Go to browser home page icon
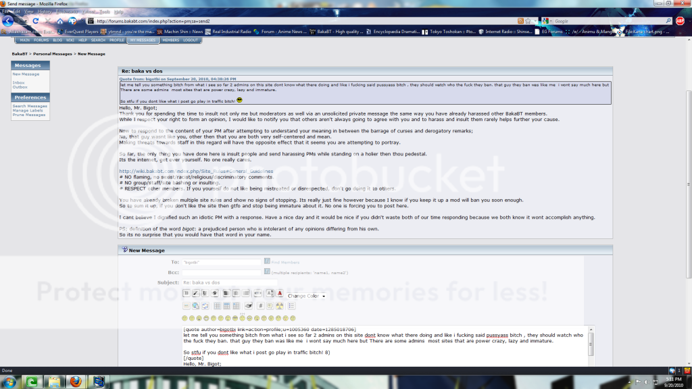692x389 pixels. [61, 21]
